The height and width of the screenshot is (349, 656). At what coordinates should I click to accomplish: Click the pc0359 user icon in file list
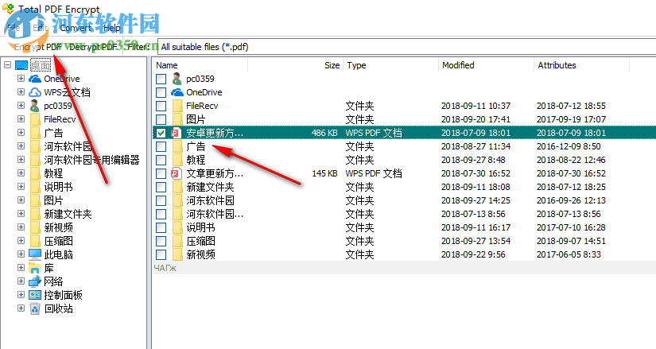coord(177,79)
